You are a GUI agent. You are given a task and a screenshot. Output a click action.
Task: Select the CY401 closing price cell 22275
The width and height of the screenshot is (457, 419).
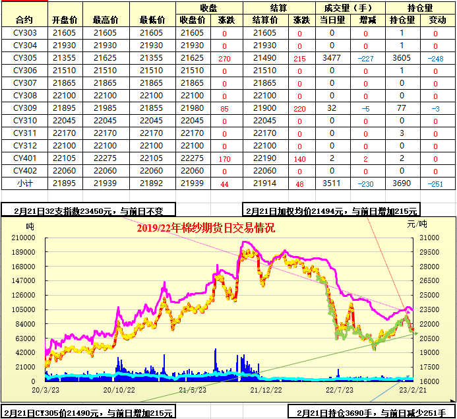tap(192, 158)
